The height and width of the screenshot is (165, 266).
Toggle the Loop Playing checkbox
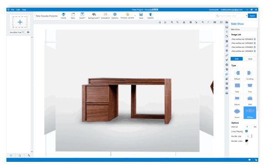pyautogui.click(x=246, y=131)
